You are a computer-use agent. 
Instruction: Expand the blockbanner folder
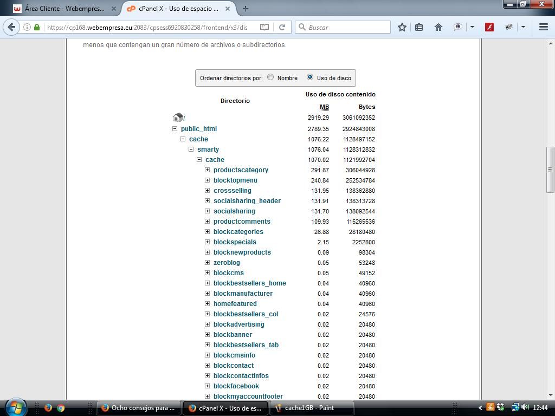207,334
